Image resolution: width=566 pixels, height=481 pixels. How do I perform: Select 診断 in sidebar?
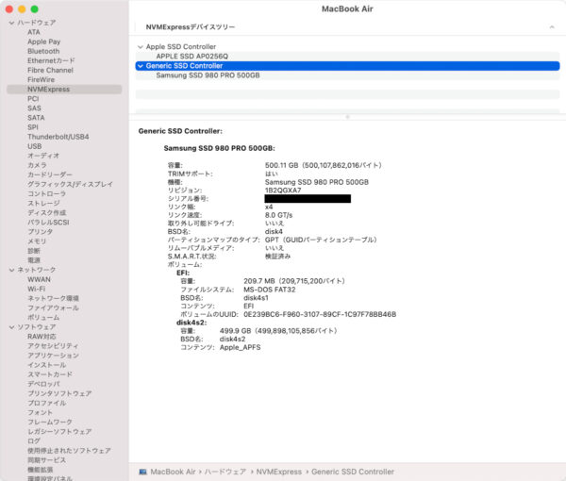34,251
